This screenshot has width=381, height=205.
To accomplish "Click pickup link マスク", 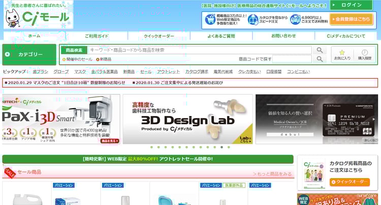I will point(80,72).
